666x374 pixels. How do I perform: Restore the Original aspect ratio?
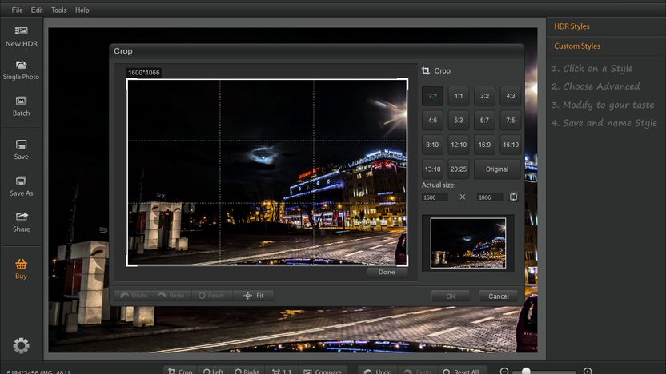pyautogui.click(x=497, y=169)
